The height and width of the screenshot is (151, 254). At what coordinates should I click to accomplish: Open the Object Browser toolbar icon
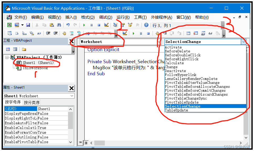(x=130, y=25)
